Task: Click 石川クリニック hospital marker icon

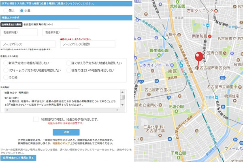Action: tap(216, 11)
